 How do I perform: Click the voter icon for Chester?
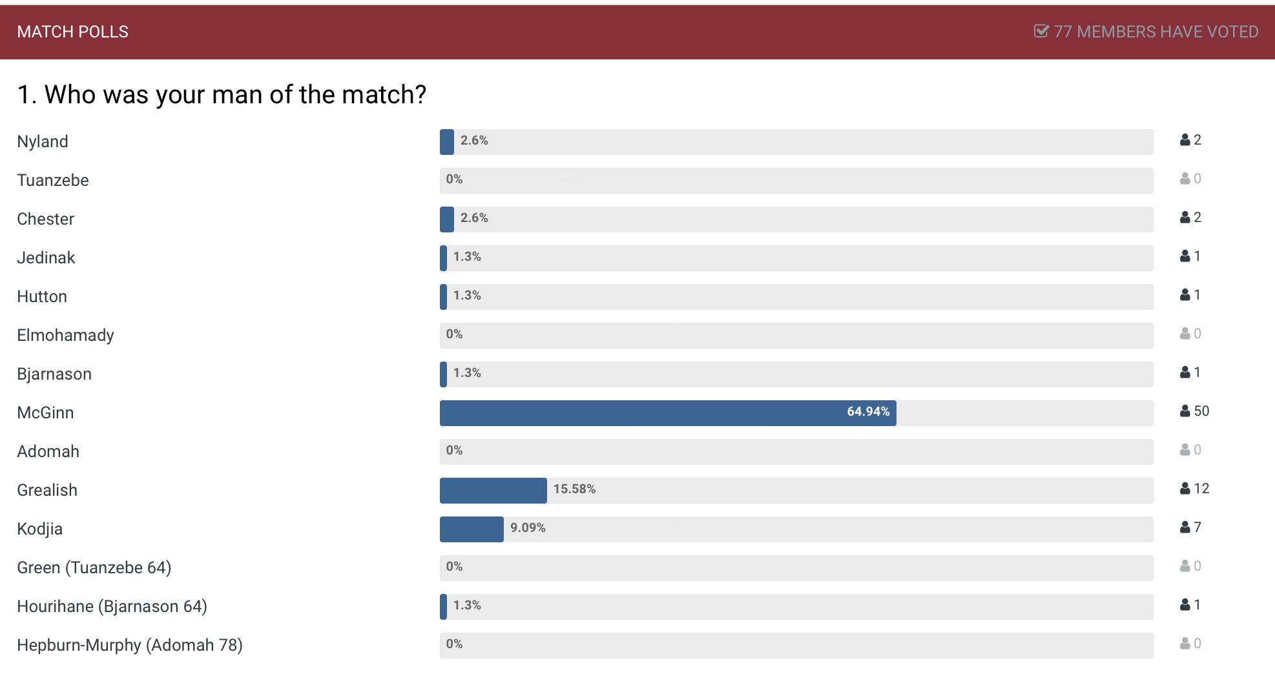pyautogui.click(x=1185, y=217)
